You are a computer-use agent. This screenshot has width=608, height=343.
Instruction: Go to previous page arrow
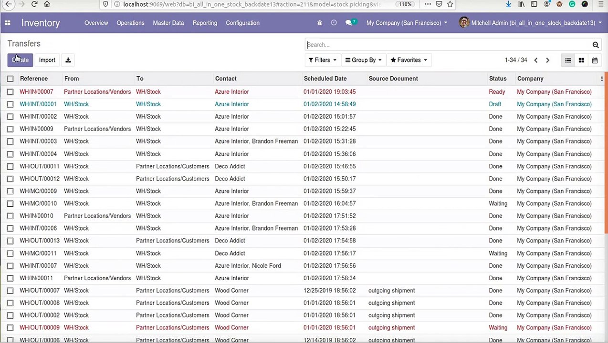coord(535,60)
